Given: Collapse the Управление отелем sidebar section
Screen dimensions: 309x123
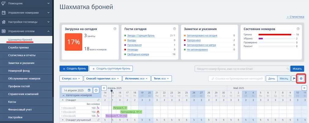Looking at the screenshot, I should pyautogui.click(x=49, y=31).
